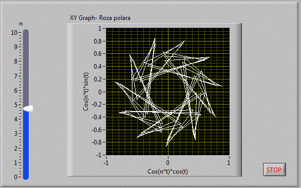The height and width of the screenshot is (188, 301).
Task: Click the red STOP button
Action: tap(274, 170)
